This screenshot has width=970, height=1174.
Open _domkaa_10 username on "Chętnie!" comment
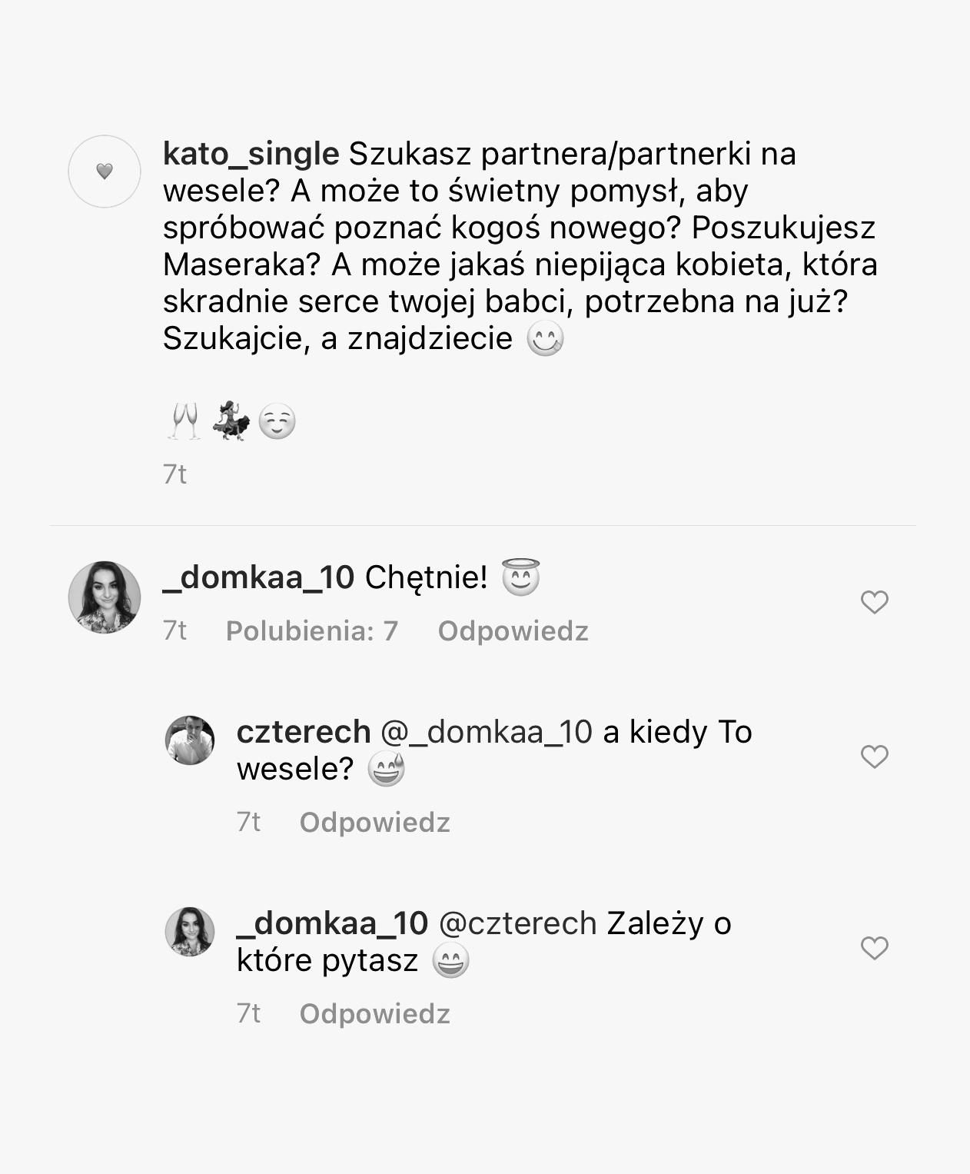coord(258,577)
